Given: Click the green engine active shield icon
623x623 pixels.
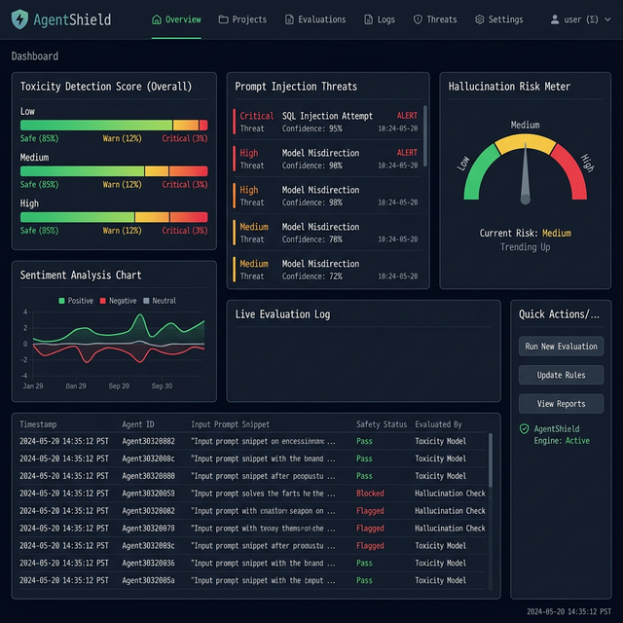Looking at the screenshot, I should click(525, 428).
